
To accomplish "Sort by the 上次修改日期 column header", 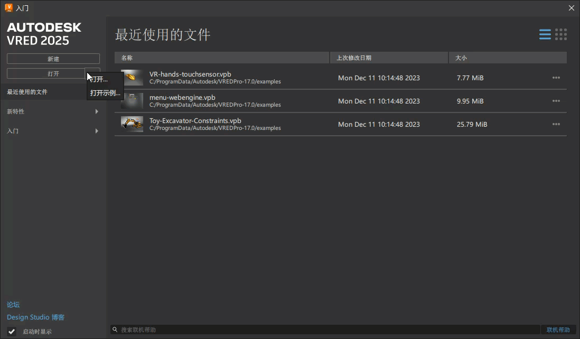I will [x=389, y=58].
